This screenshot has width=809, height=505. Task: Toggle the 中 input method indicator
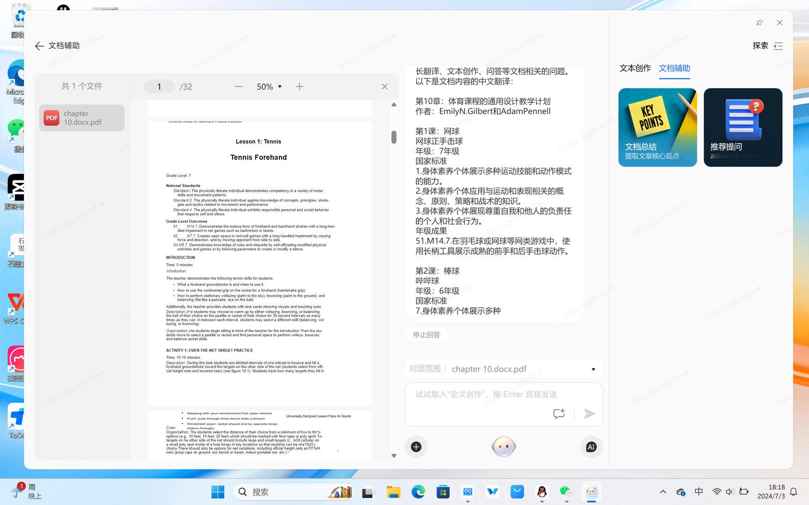pyautogui.click(x=699, y=492)
